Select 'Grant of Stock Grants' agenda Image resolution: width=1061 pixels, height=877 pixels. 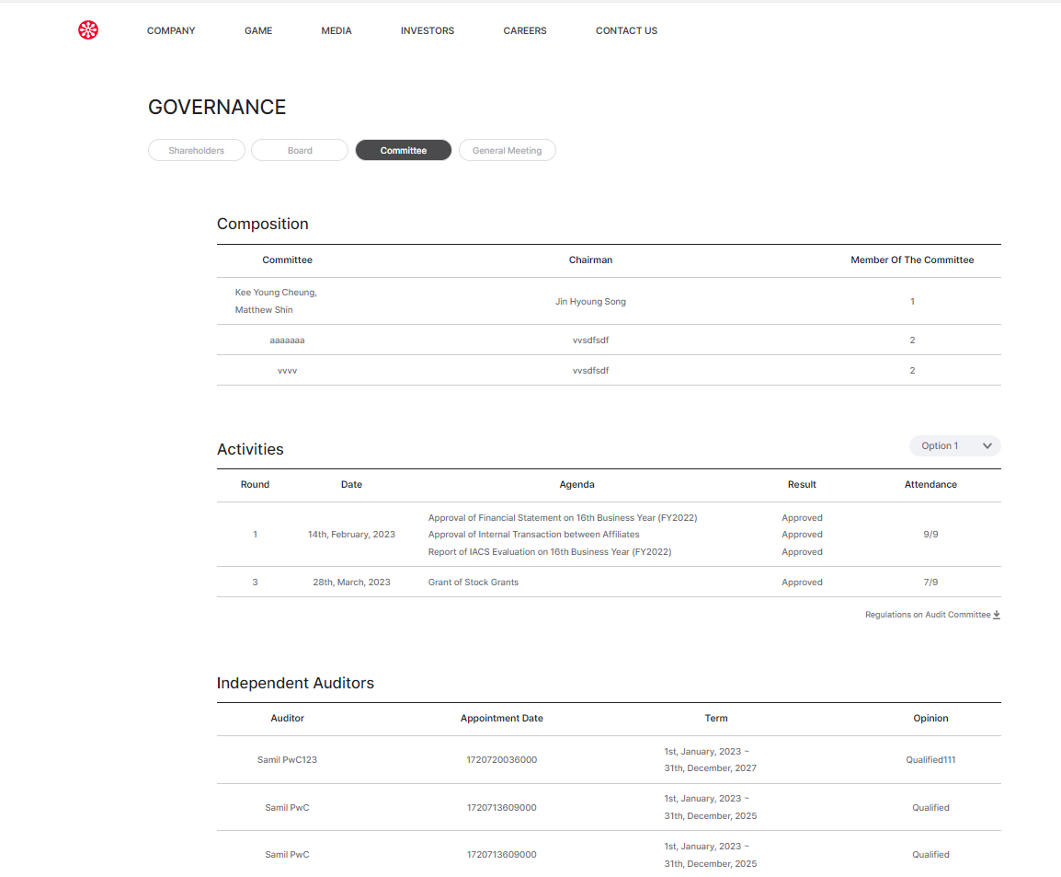pyautogui.click(x=473, y=582)
